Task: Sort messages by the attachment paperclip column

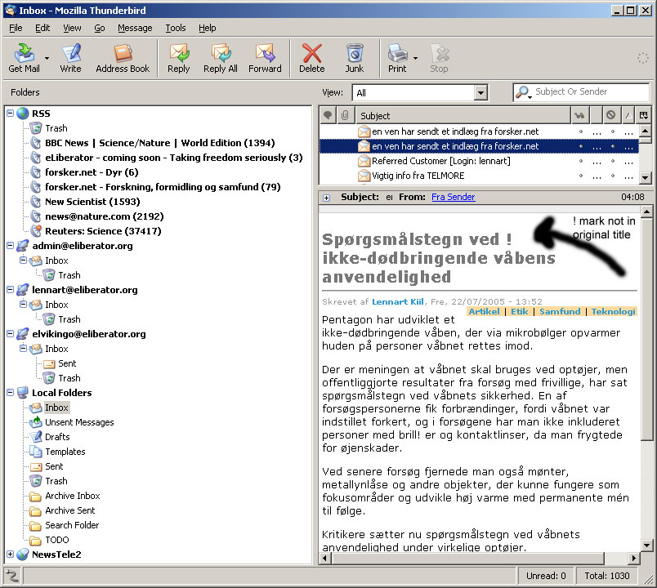Action: [346, 115]
